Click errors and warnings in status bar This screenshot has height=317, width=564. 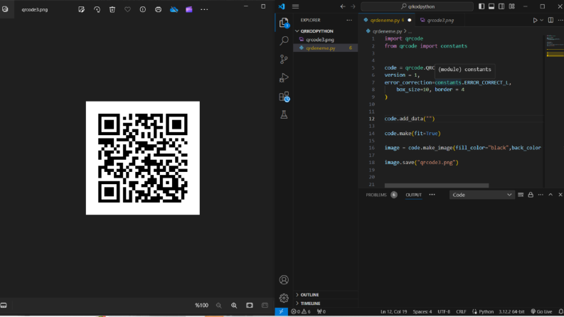coord(301,311)
